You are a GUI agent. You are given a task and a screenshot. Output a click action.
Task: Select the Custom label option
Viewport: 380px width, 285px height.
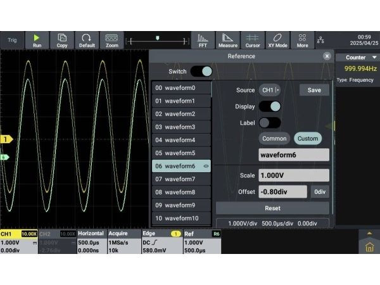click(x=308, y=139)
